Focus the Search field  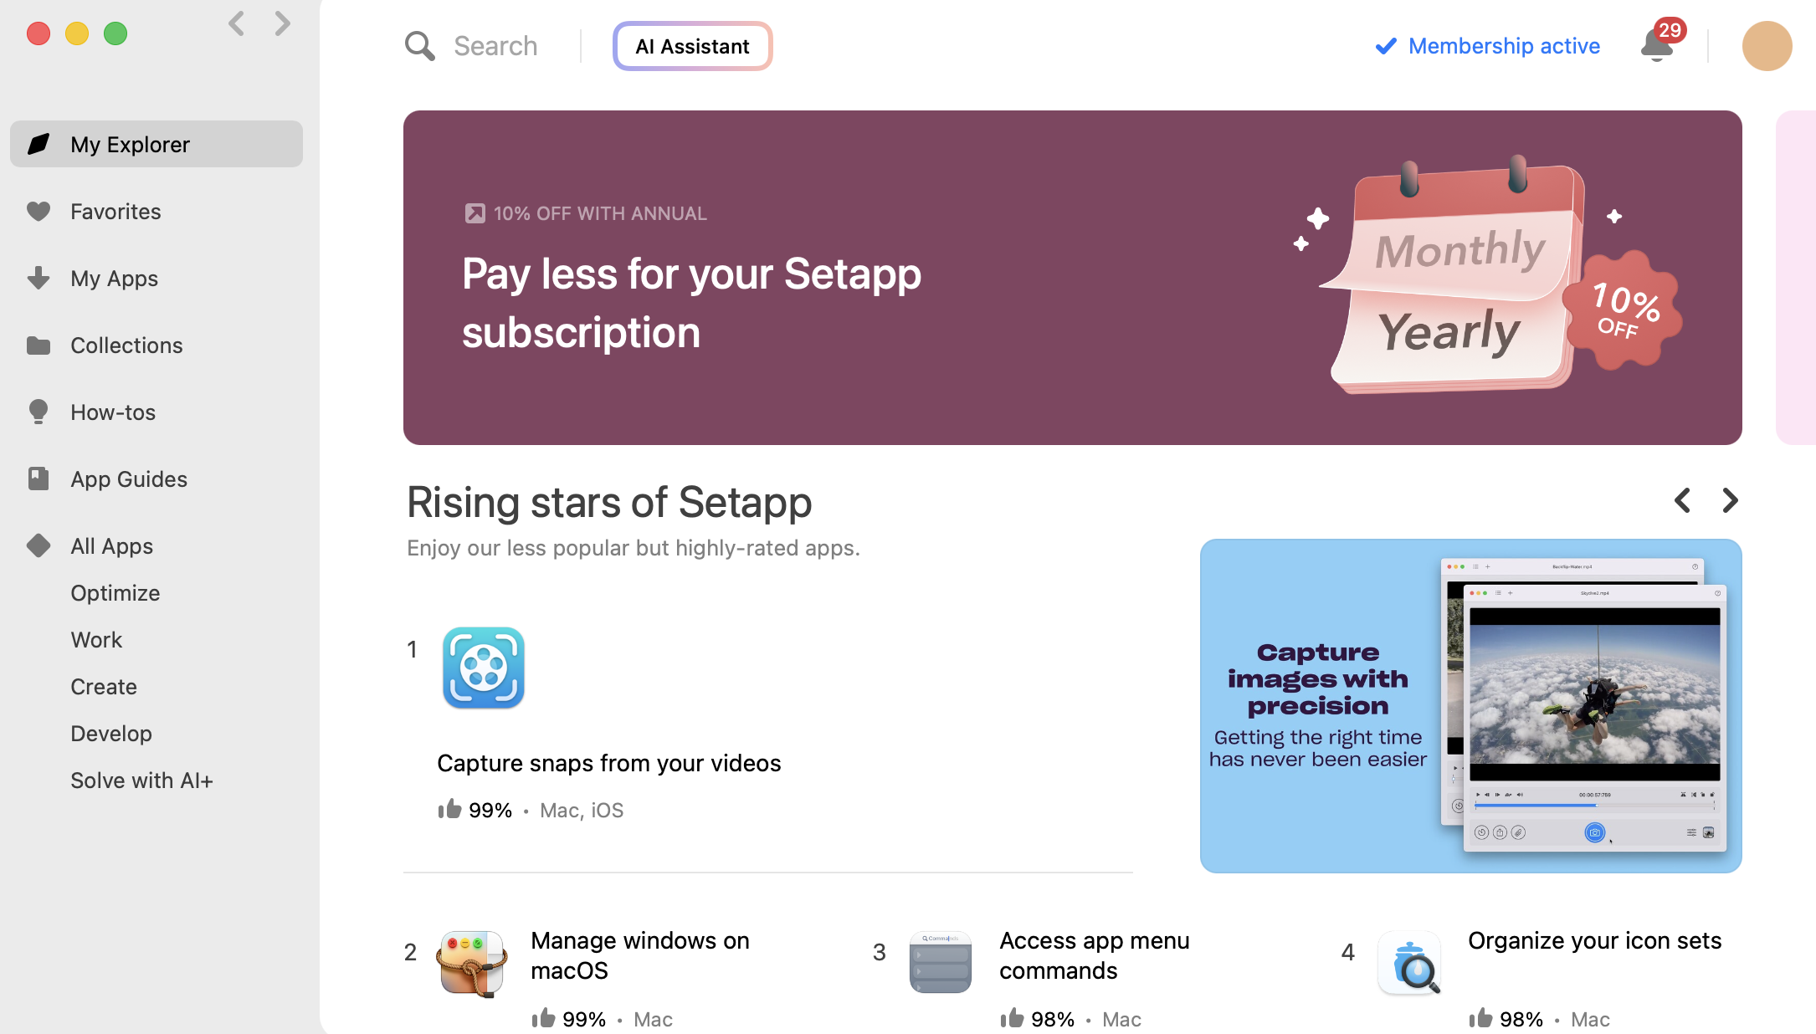coord(495,46)
